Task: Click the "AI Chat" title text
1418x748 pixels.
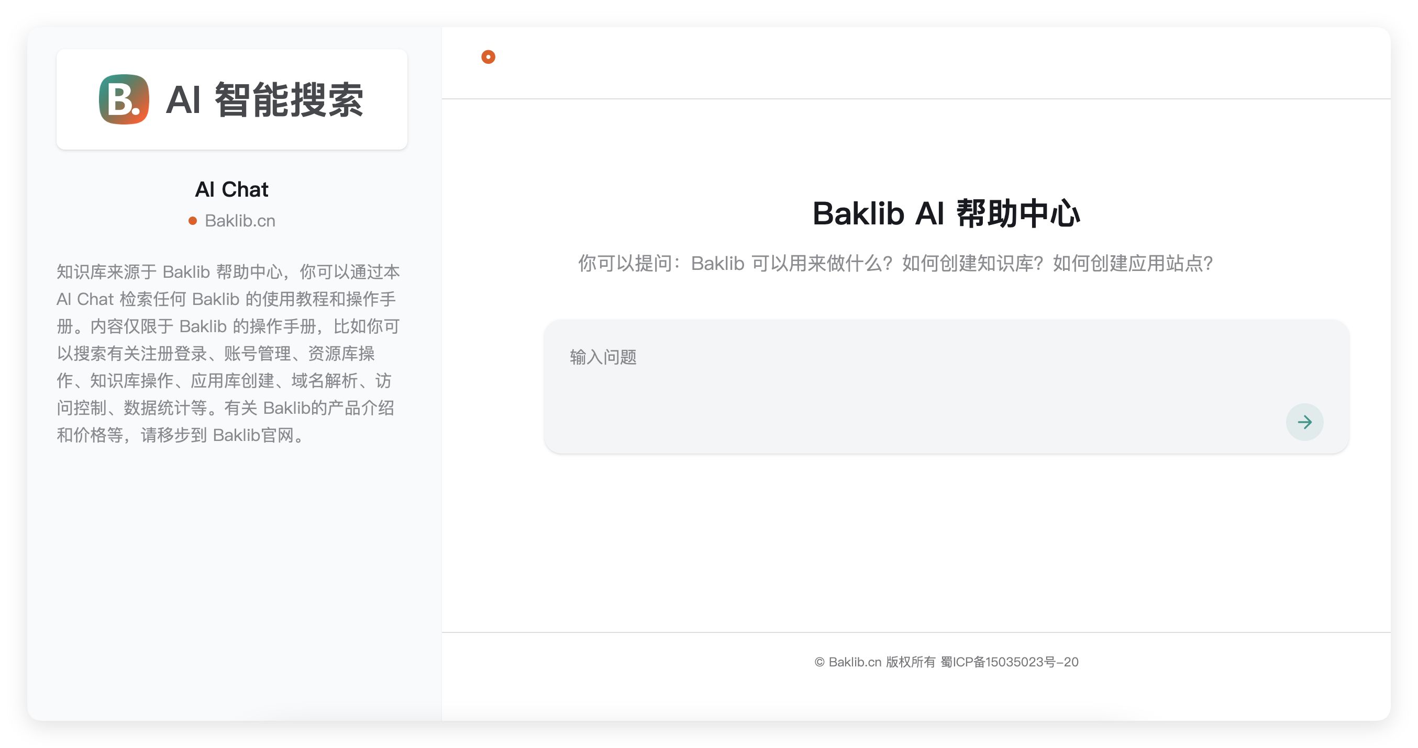Action: click(x=232, y=189)
